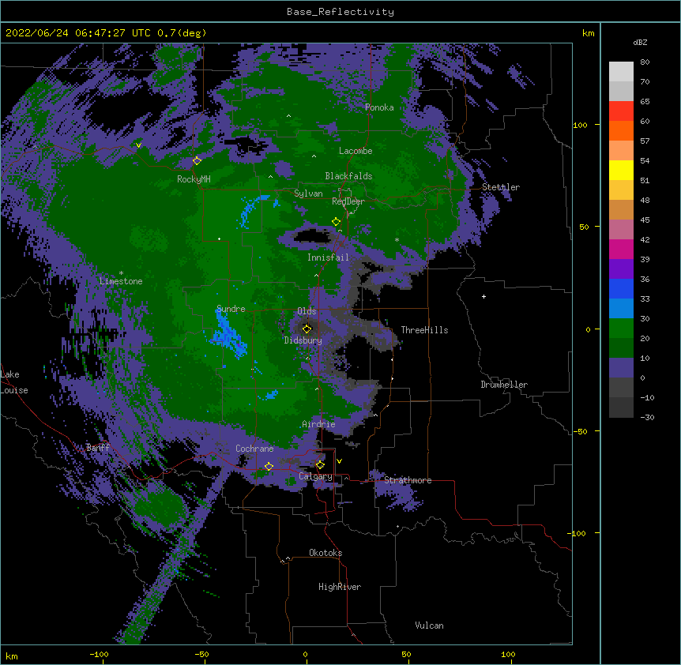Click the Didsbury label
This screenshot has width=681, height=665.
coord(303,340)
